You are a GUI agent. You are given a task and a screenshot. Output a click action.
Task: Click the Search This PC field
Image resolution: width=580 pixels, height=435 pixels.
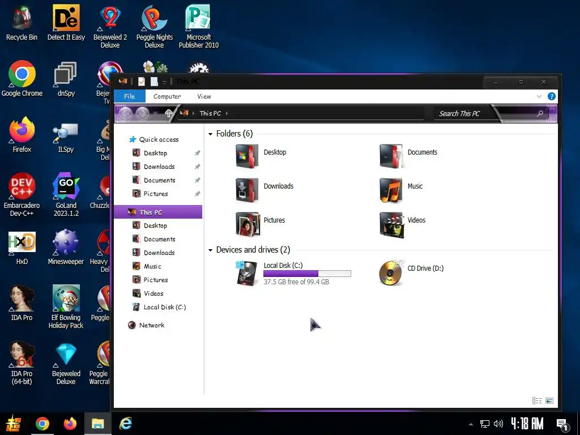click(x=491, y=113)
